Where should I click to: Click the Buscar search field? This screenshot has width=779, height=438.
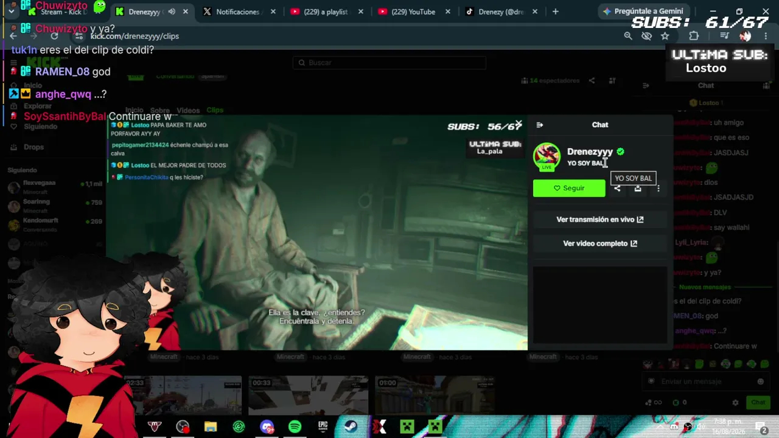[x=389, y=63]
